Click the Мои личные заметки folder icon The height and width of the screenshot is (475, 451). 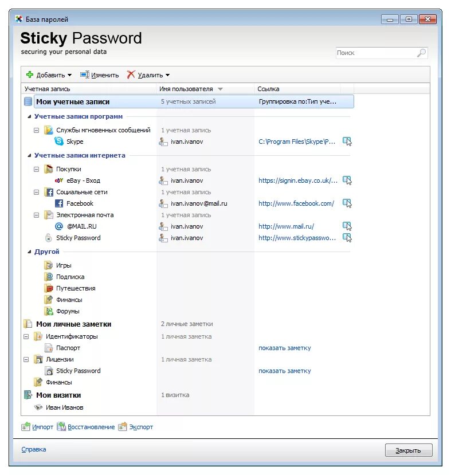click(28, 324)
